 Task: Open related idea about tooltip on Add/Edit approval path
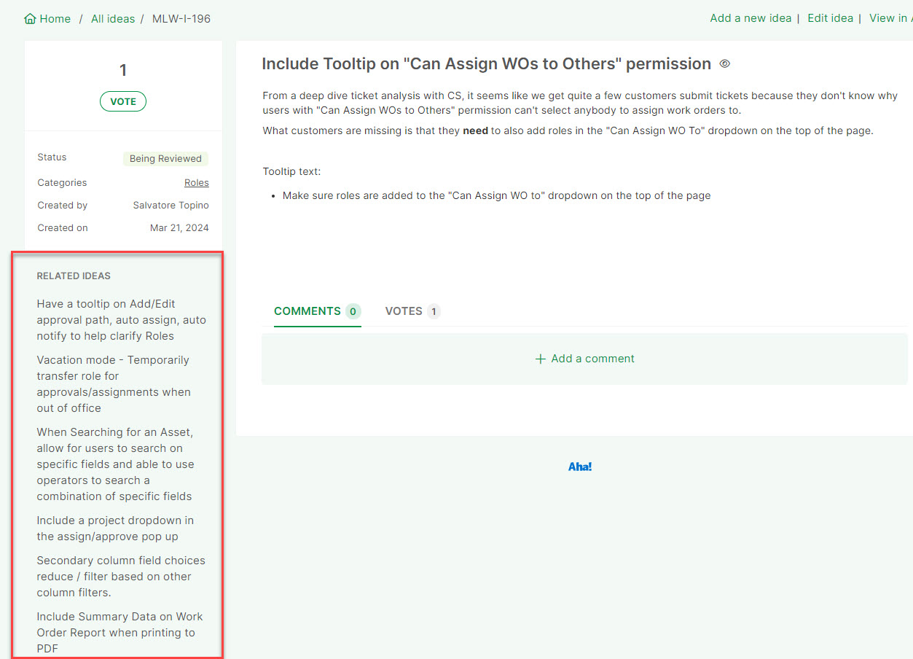[122, 320]
